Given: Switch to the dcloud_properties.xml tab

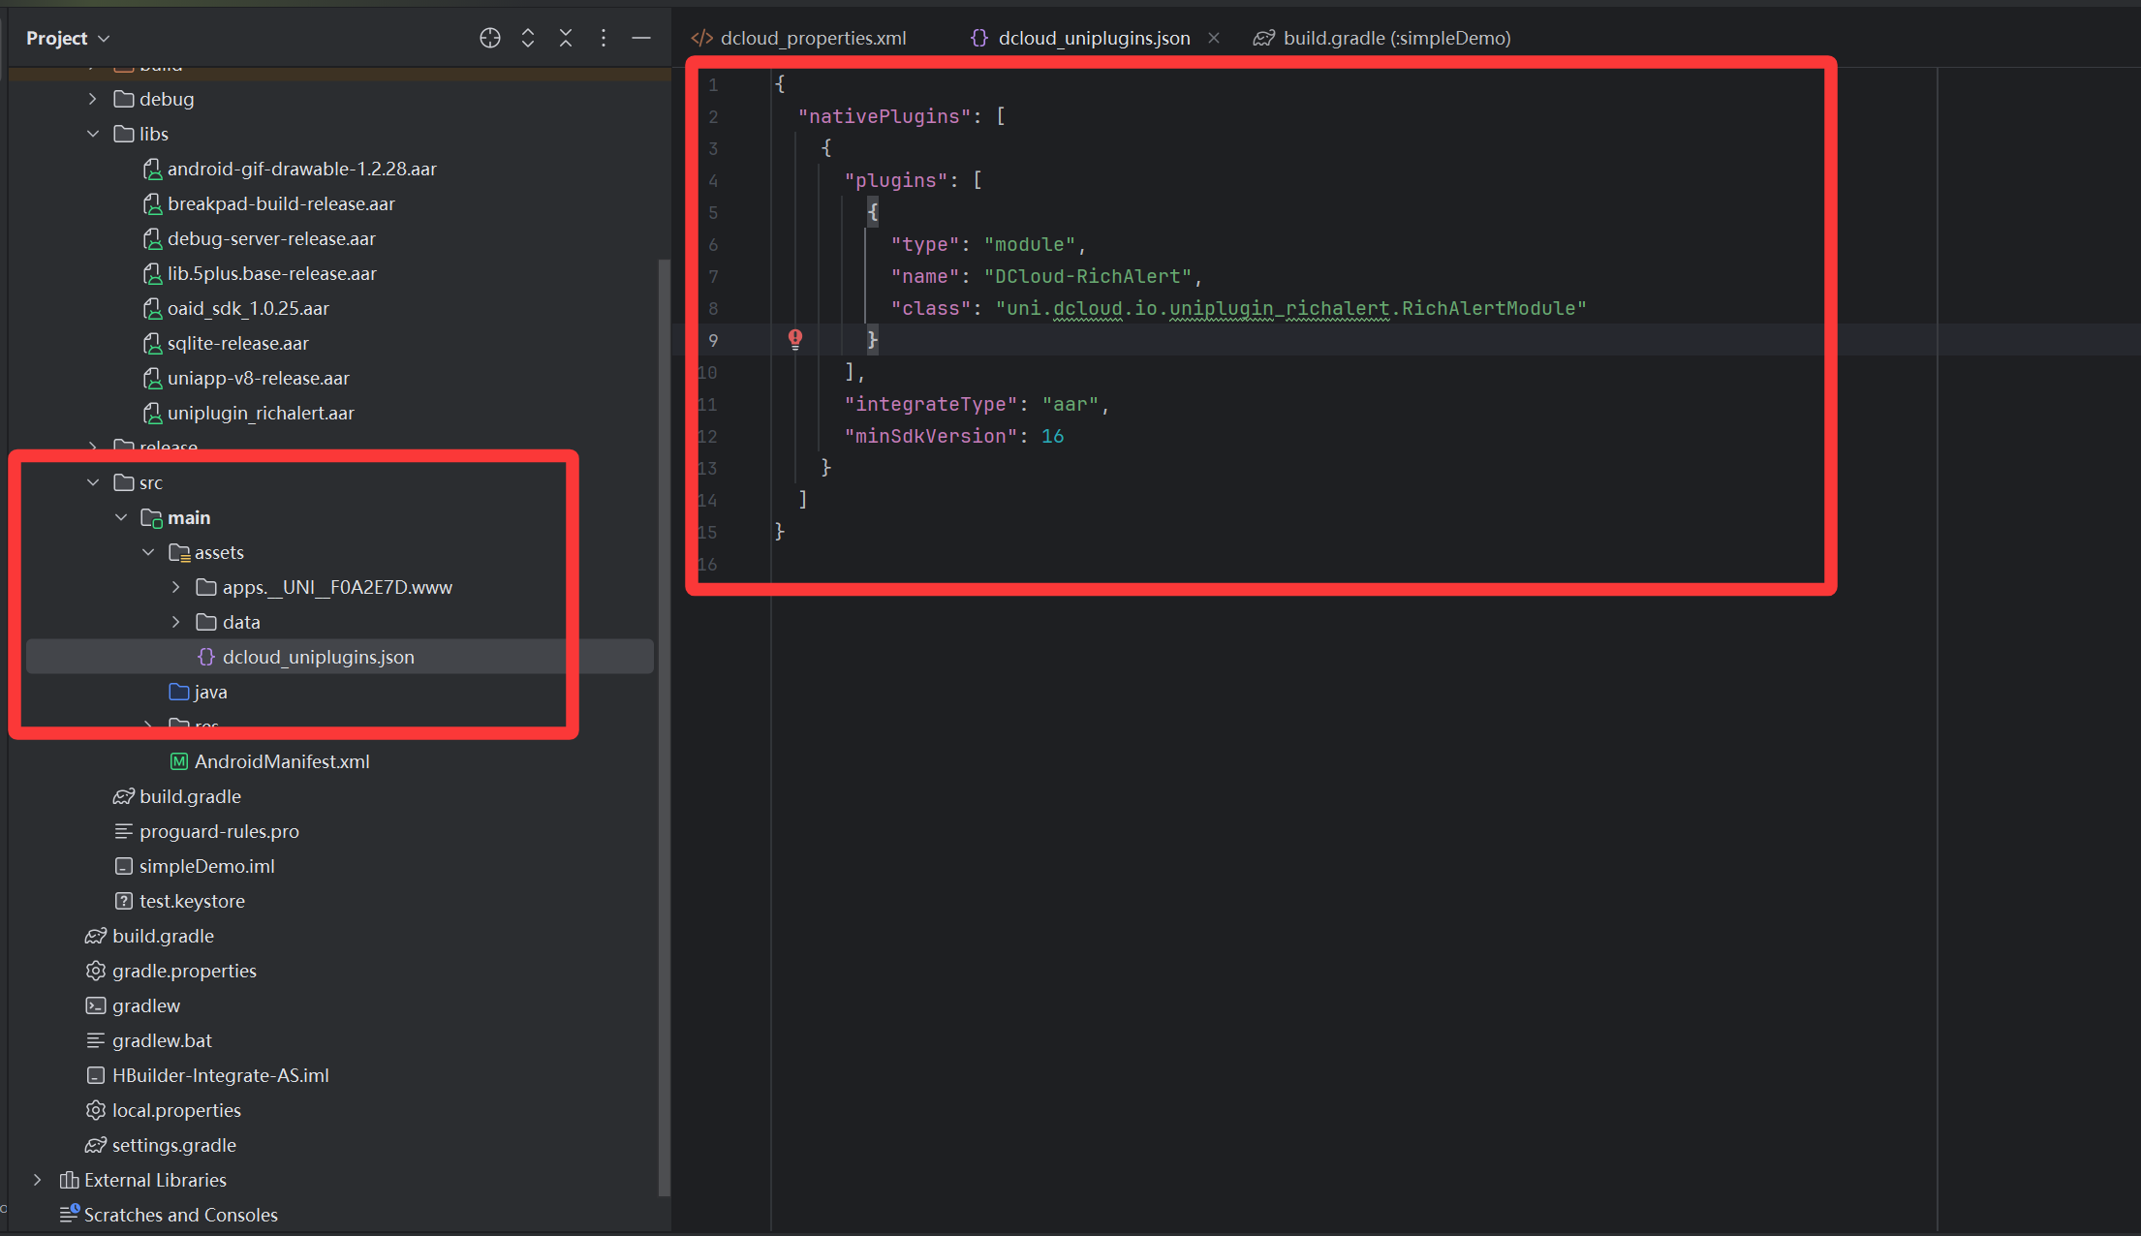Looking at the screenshot, I should click(x=813, y=38).
